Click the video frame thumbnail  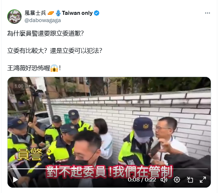[x=109, y=132]
